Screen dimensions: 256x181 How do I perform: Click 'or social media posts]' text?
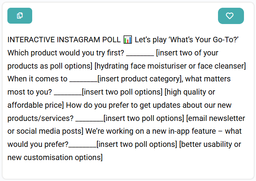click(45, 131)
